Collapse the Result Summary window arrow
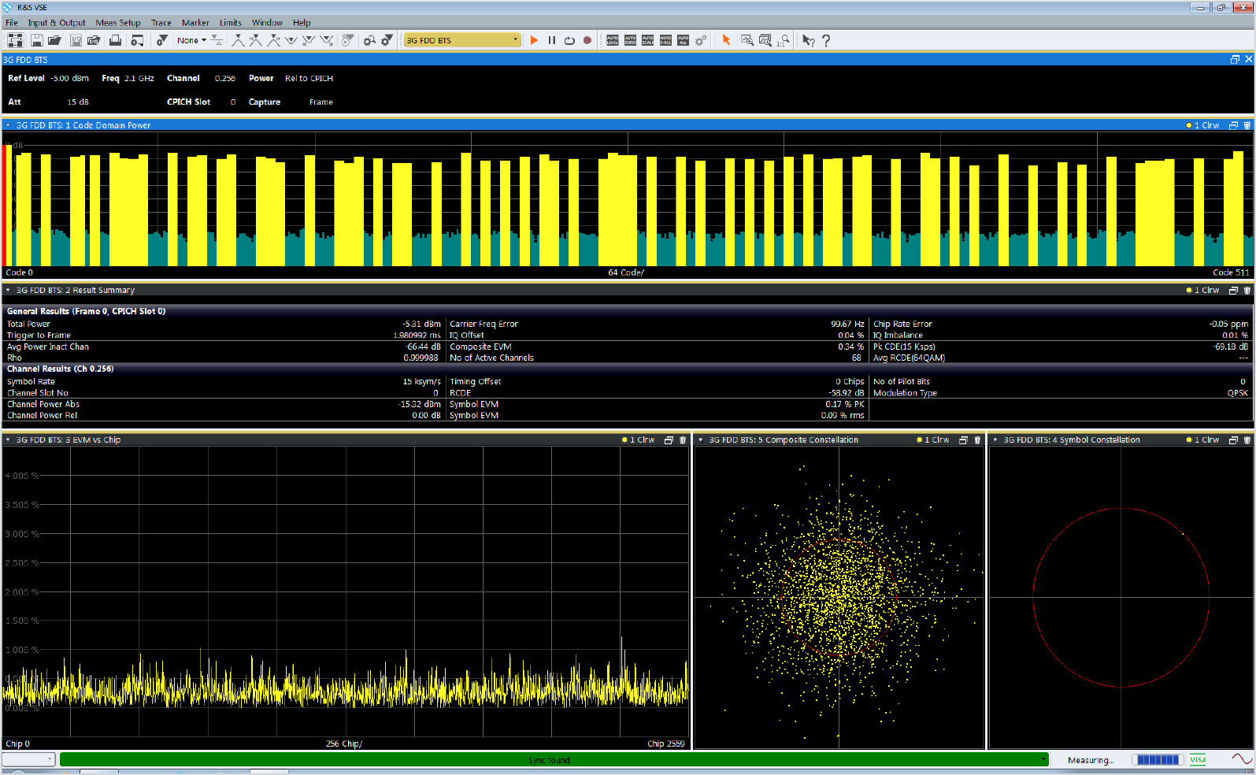 pos(8,291)
